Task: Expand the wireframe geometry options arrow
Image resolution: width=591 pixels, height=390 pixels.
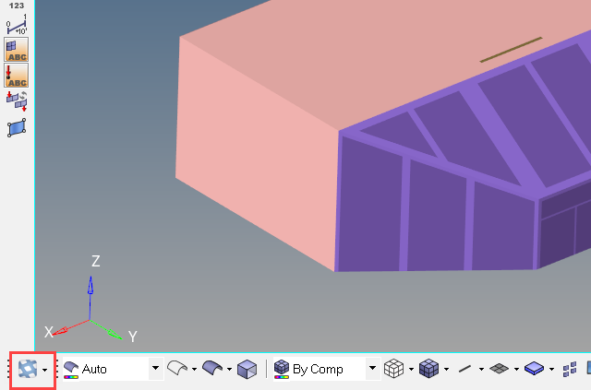Action: 194,370
